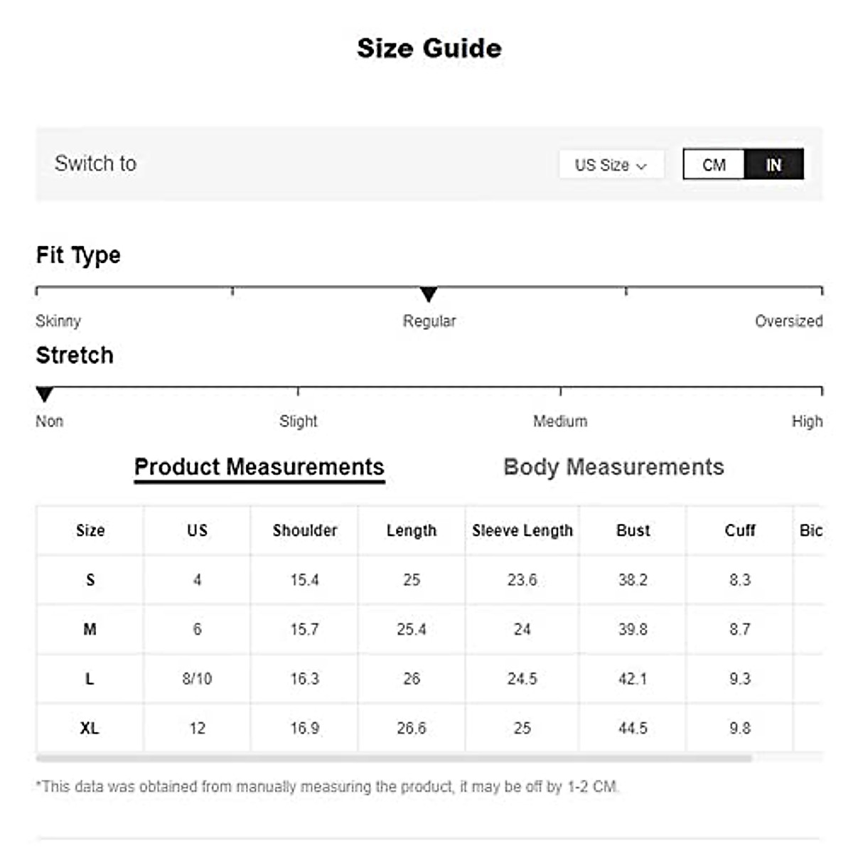Click the Oversized fit label
The height and width of the screenshot is (853, 853).
788,321
